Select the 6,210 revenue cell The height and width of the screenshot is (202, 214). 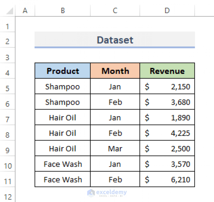coord(167,179)
